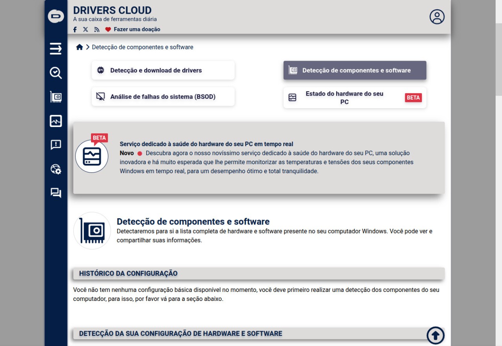Select Detecção de componentes e software tab

pyautogui.click(x=355, y=71)
